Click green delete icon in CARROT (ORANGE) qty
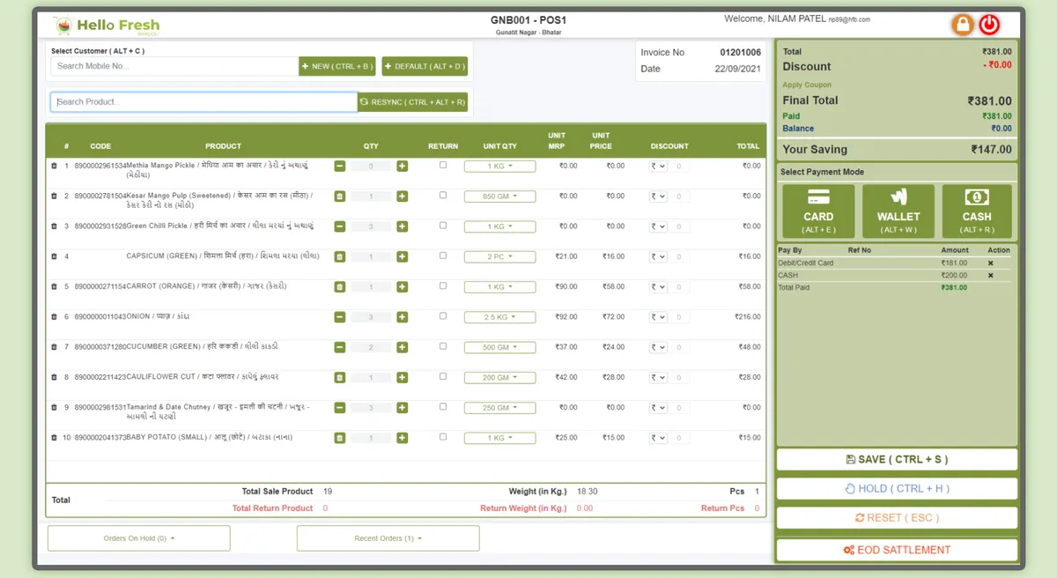 tap(340, 287)
